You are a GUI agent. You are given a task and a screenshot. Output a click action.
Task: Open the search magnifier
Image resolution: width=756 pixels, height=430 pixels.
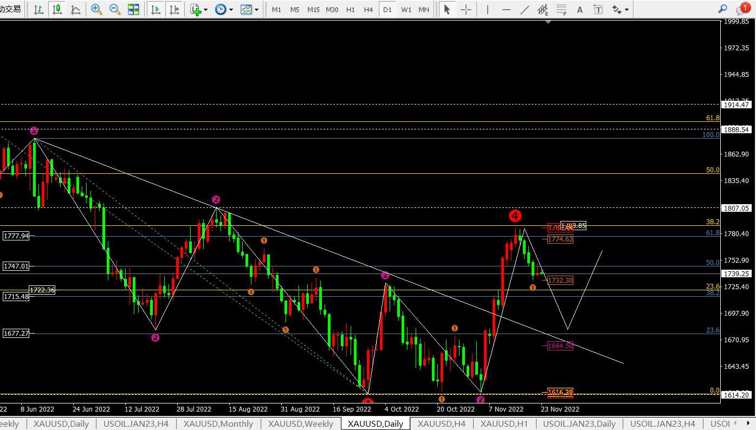722,9
